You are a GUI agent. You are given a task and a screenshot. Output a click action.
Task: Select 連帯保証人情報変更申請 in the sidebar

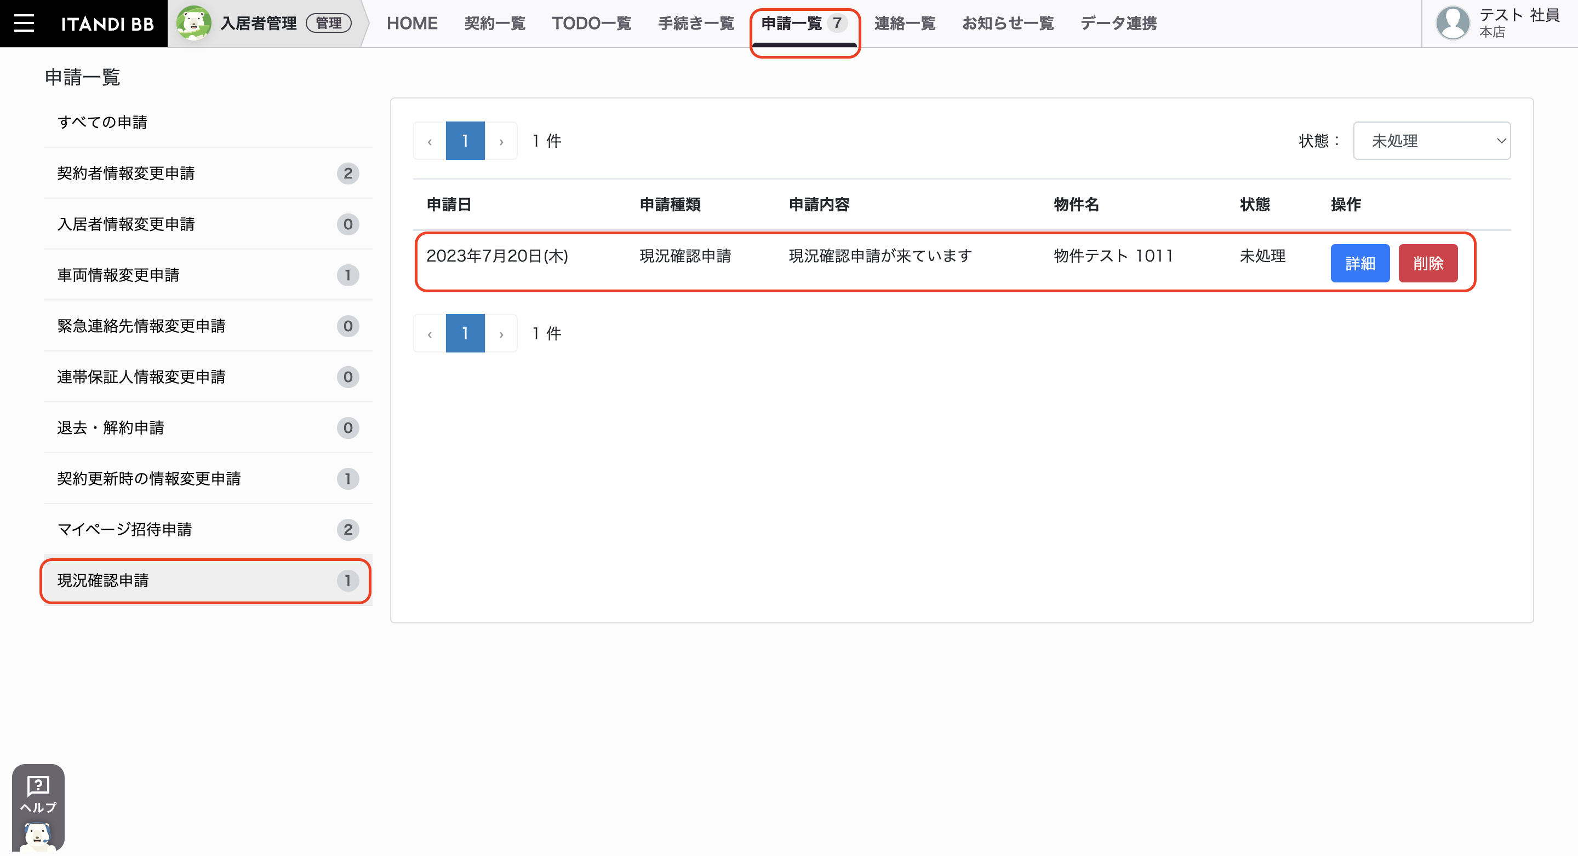point(208,377)
